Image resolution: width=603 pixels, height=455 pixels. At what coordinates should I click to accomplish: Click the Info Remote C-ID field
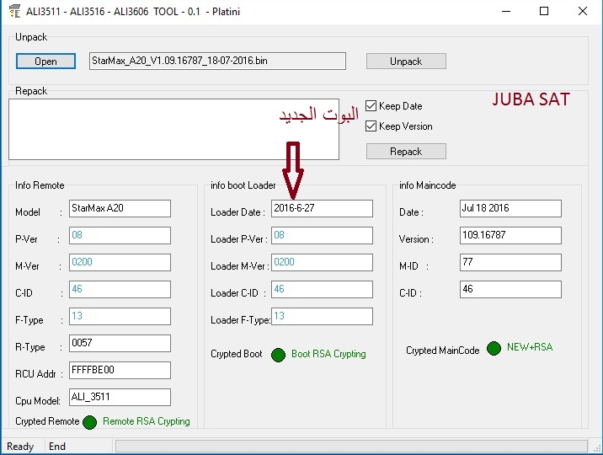click(x=120, y=289)
